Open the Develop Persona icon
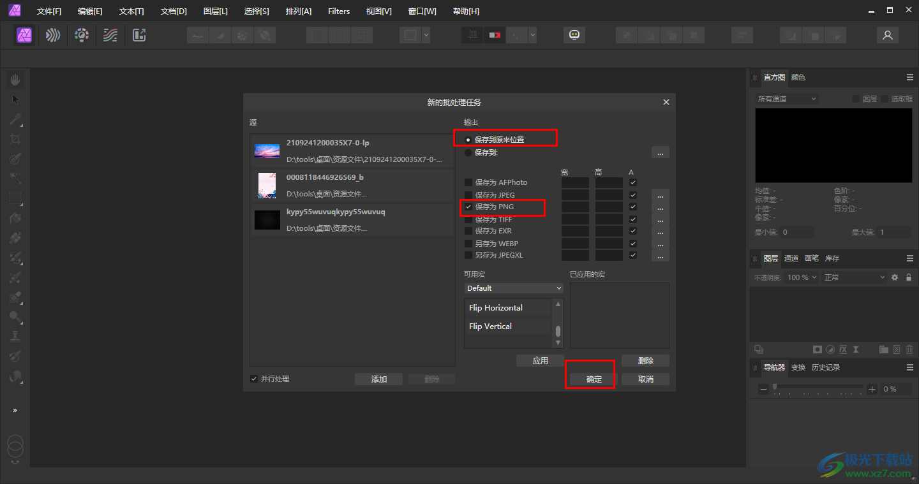919x484 pixels. click(x=82, y=35)
